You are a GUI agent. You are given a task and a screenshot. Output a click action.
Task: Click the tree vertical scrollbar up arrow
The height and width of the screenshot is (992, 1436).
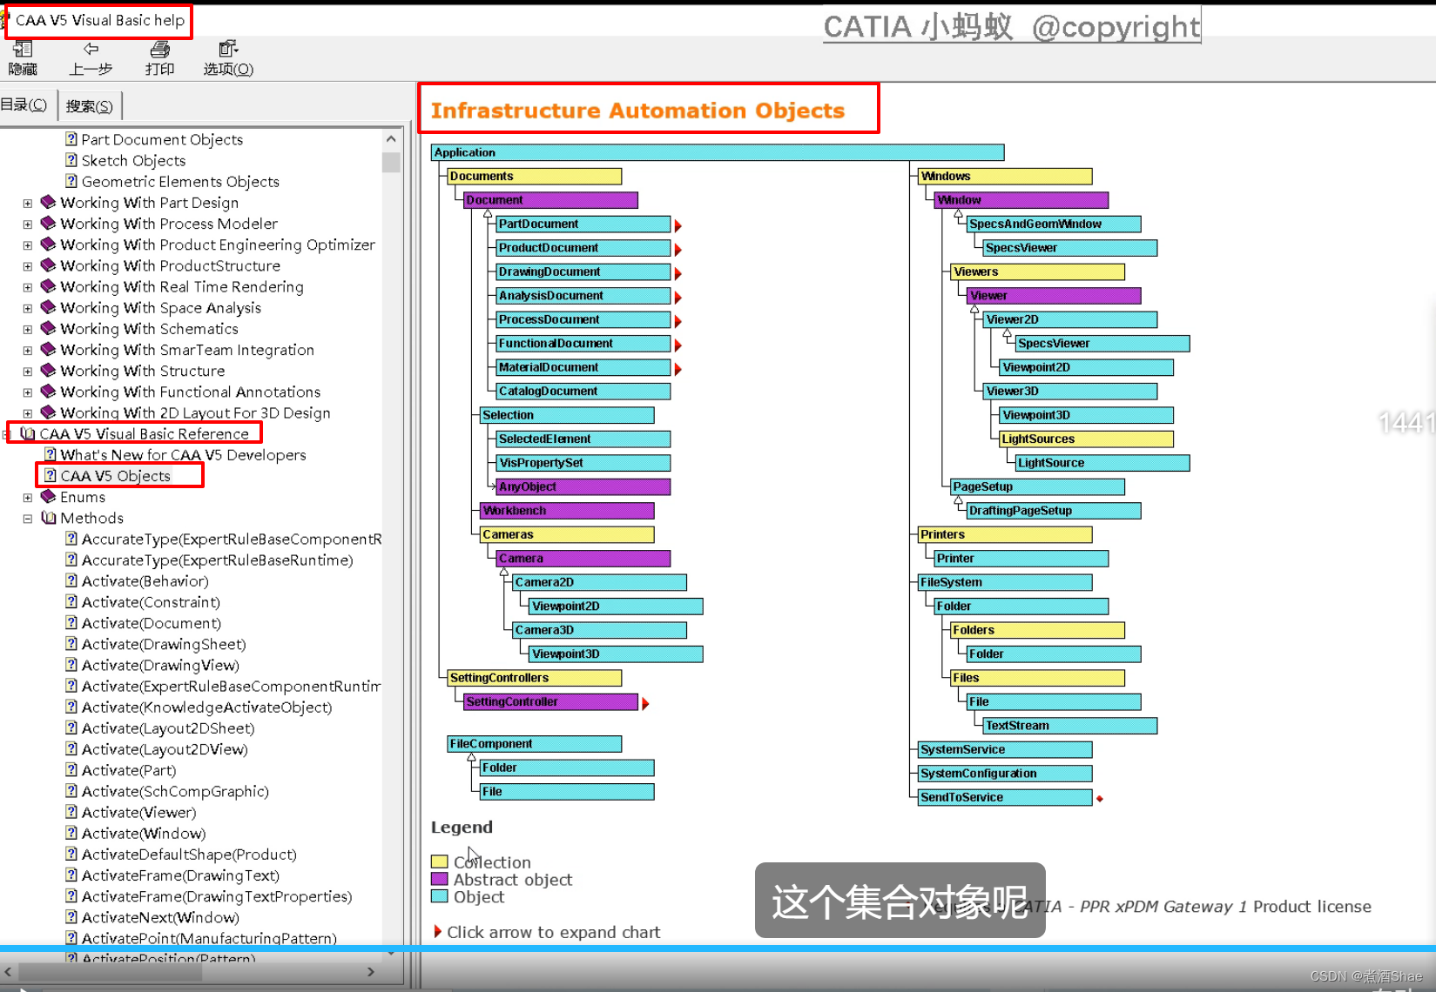tap(391, 139)
